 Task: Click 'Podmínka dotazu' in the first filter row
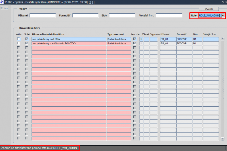coord(119,39)
